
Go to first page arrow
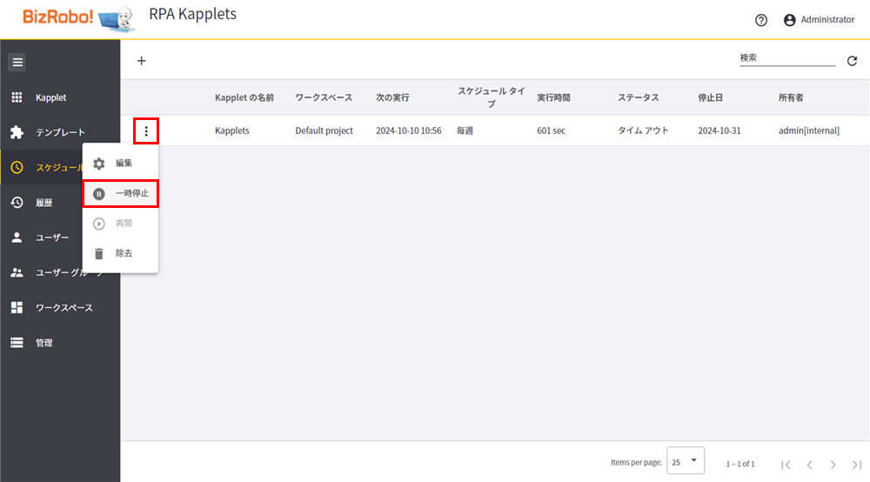click(x=786, y=465)
